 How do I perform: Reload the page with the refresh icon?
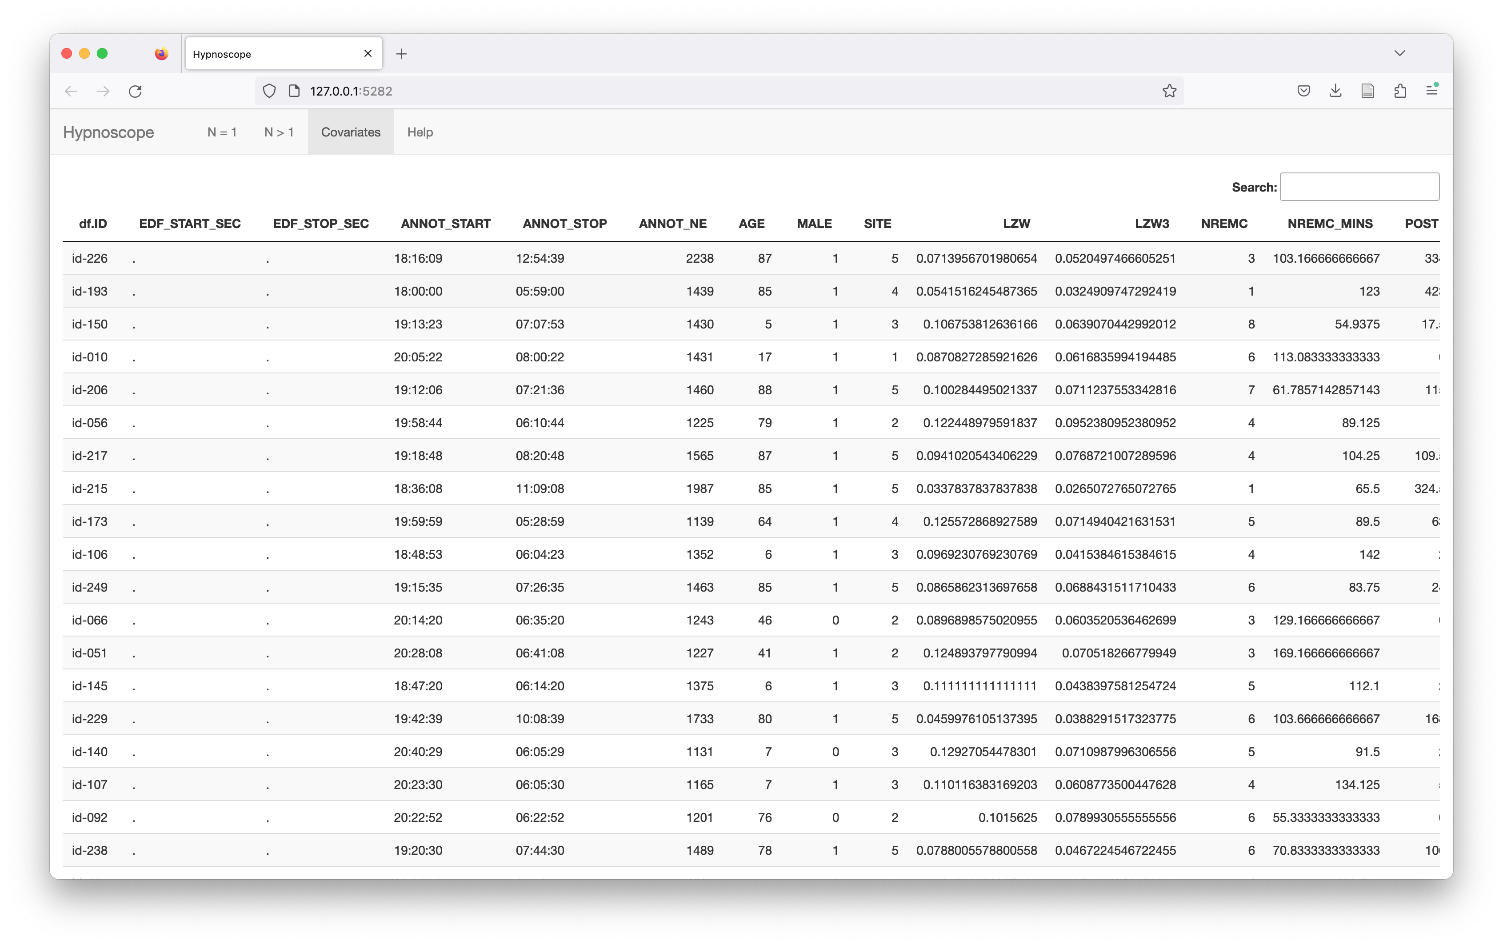coord(135,91)
